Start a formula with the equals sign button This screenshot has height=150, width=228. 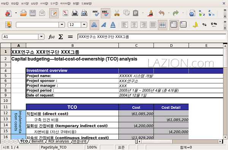70,37
